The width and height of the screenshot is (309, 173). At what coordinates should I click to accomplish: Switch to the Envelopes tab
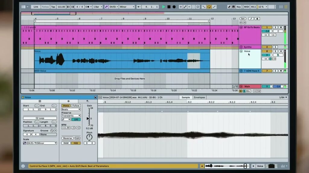click(199, 97)
